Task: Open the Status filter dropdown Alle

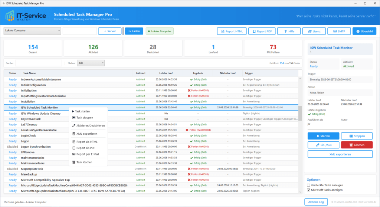Action: [91, 63]
